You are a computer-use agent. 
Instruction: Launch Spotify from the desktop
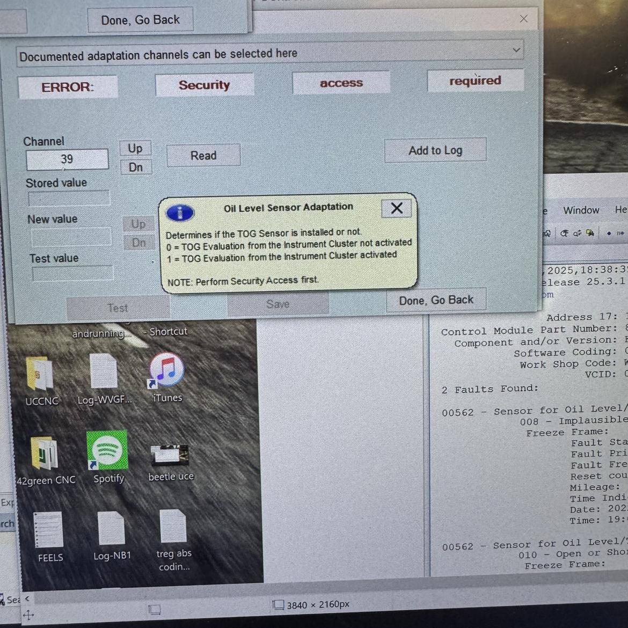108,451
